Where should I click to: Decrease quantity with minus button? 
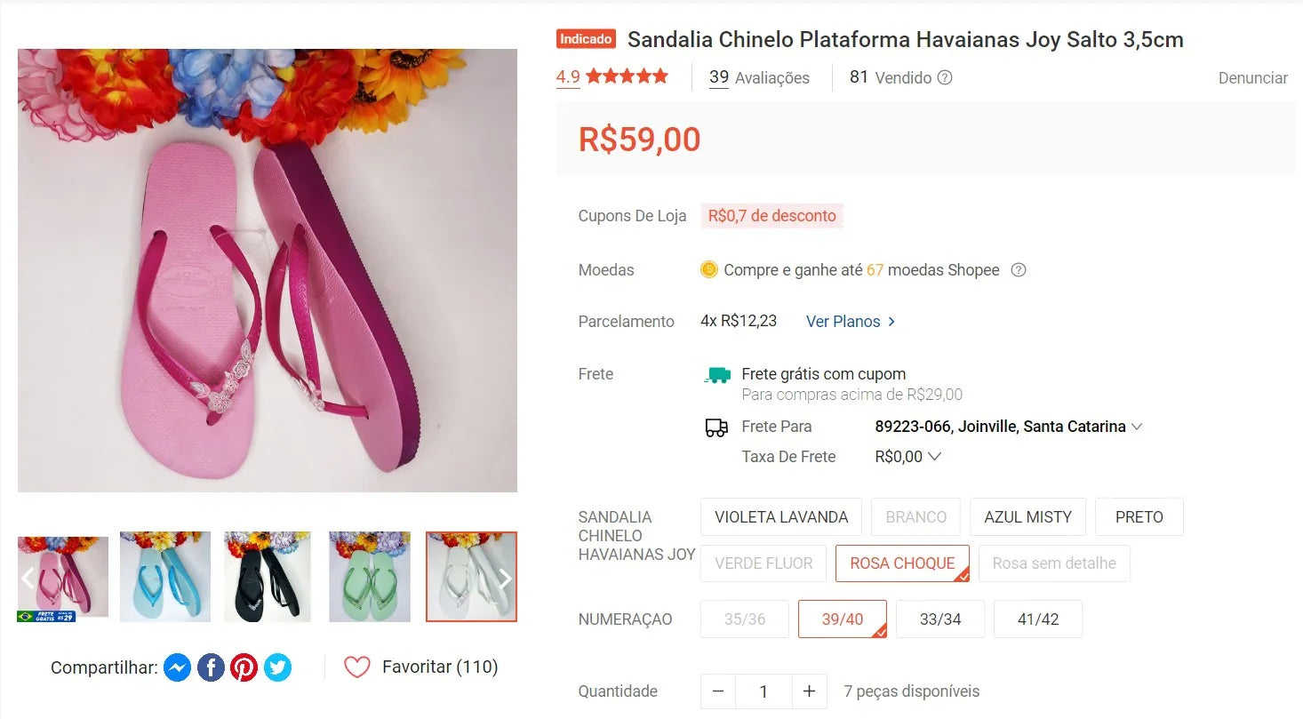[x=718, y=691]
